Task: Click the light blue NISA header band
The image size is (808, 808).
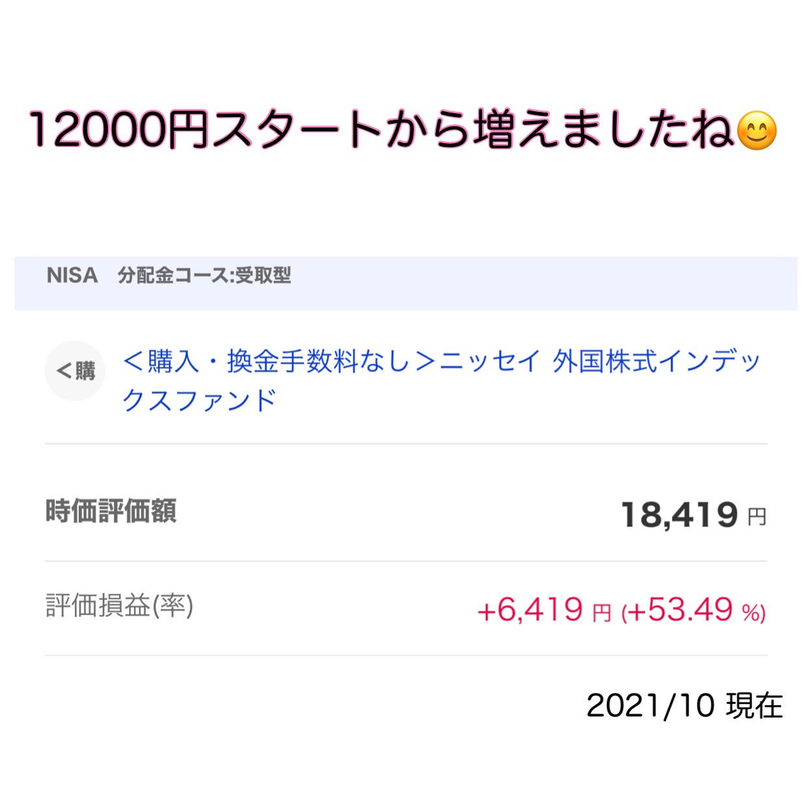Action: coord(406,283)
